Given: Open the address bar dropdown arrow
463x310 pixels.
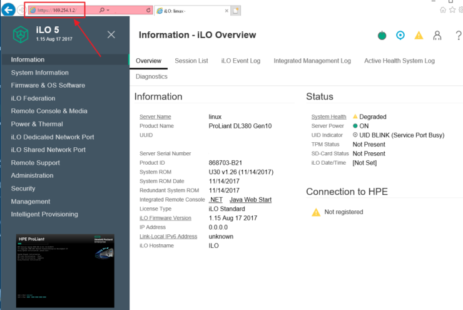Looking at the screenshot, I should [108, 11].
